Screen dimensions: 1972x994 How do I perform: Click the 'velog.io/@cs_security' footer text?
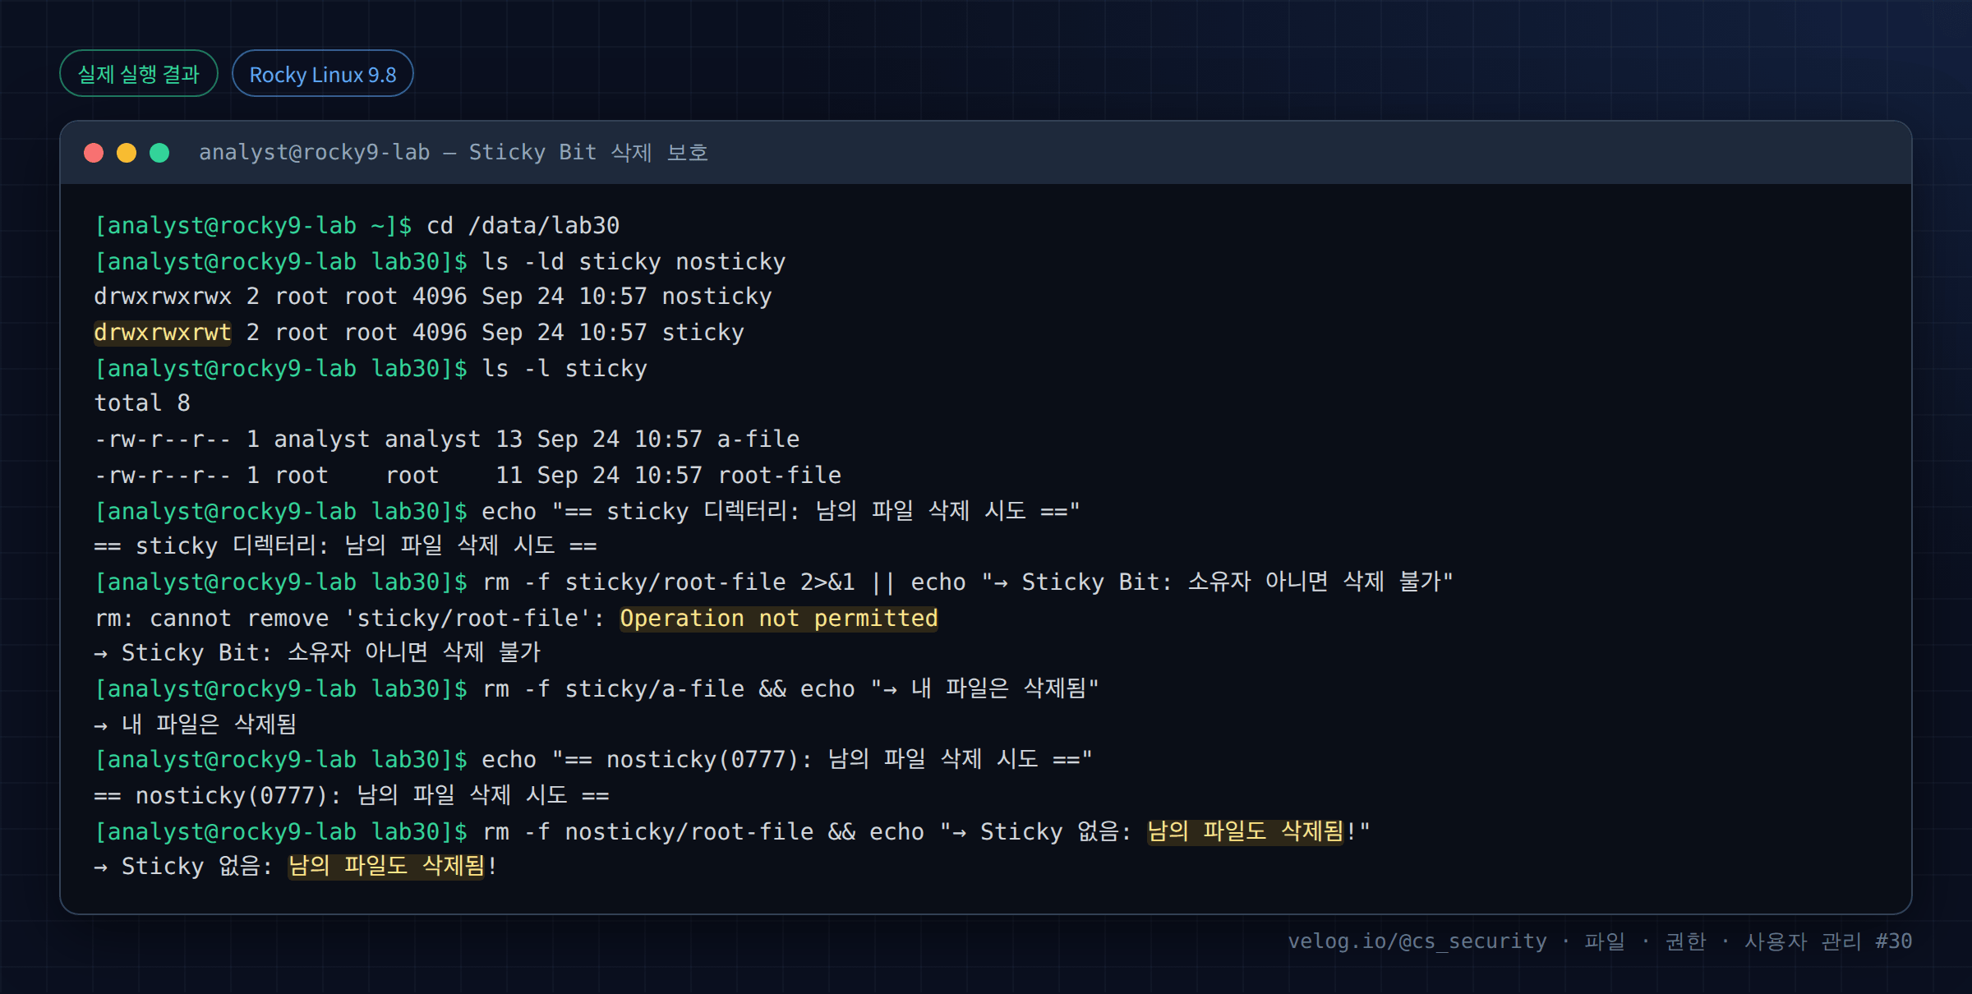pos(1417,941)
